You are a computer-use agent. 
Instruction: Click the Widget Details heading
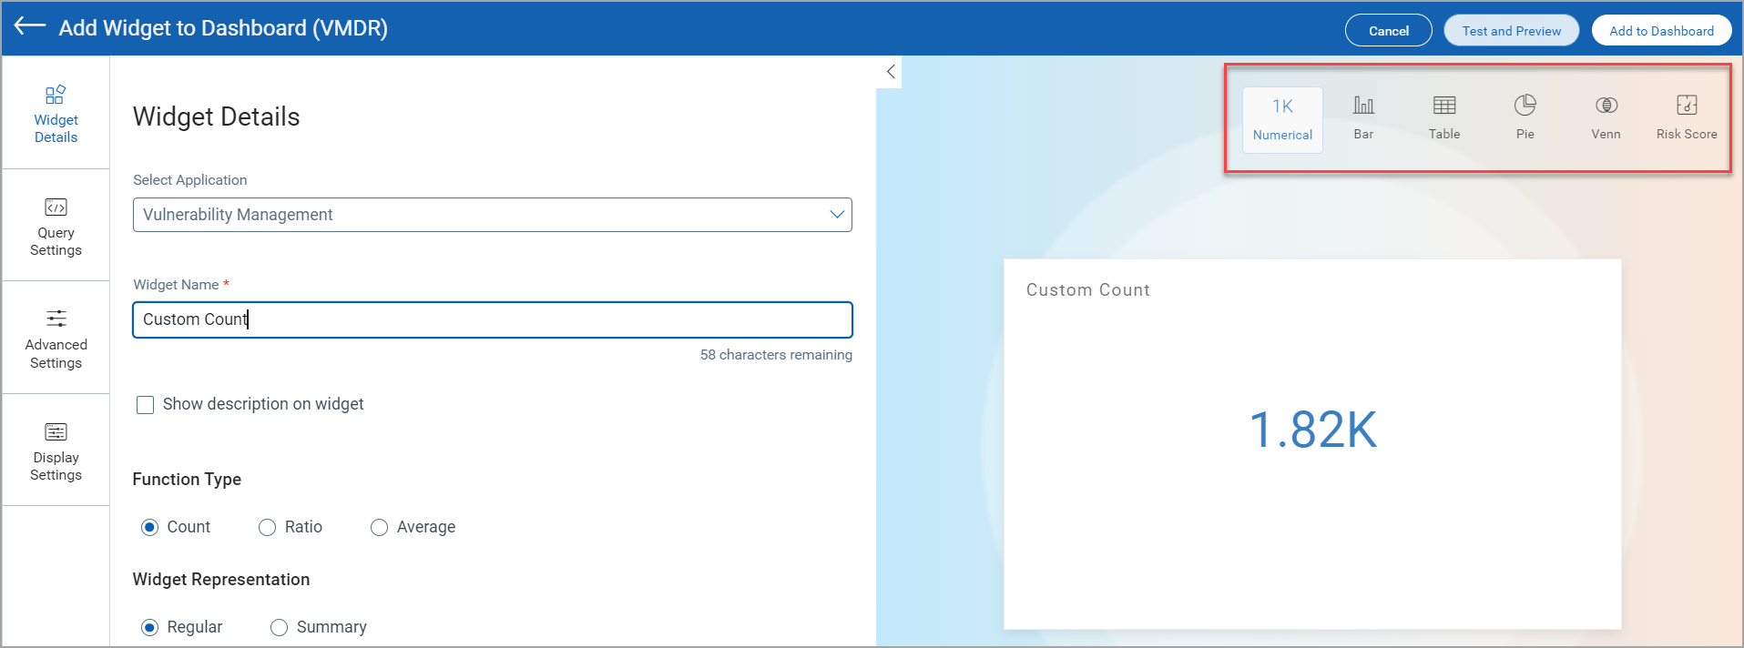click(x=216, y=116)
